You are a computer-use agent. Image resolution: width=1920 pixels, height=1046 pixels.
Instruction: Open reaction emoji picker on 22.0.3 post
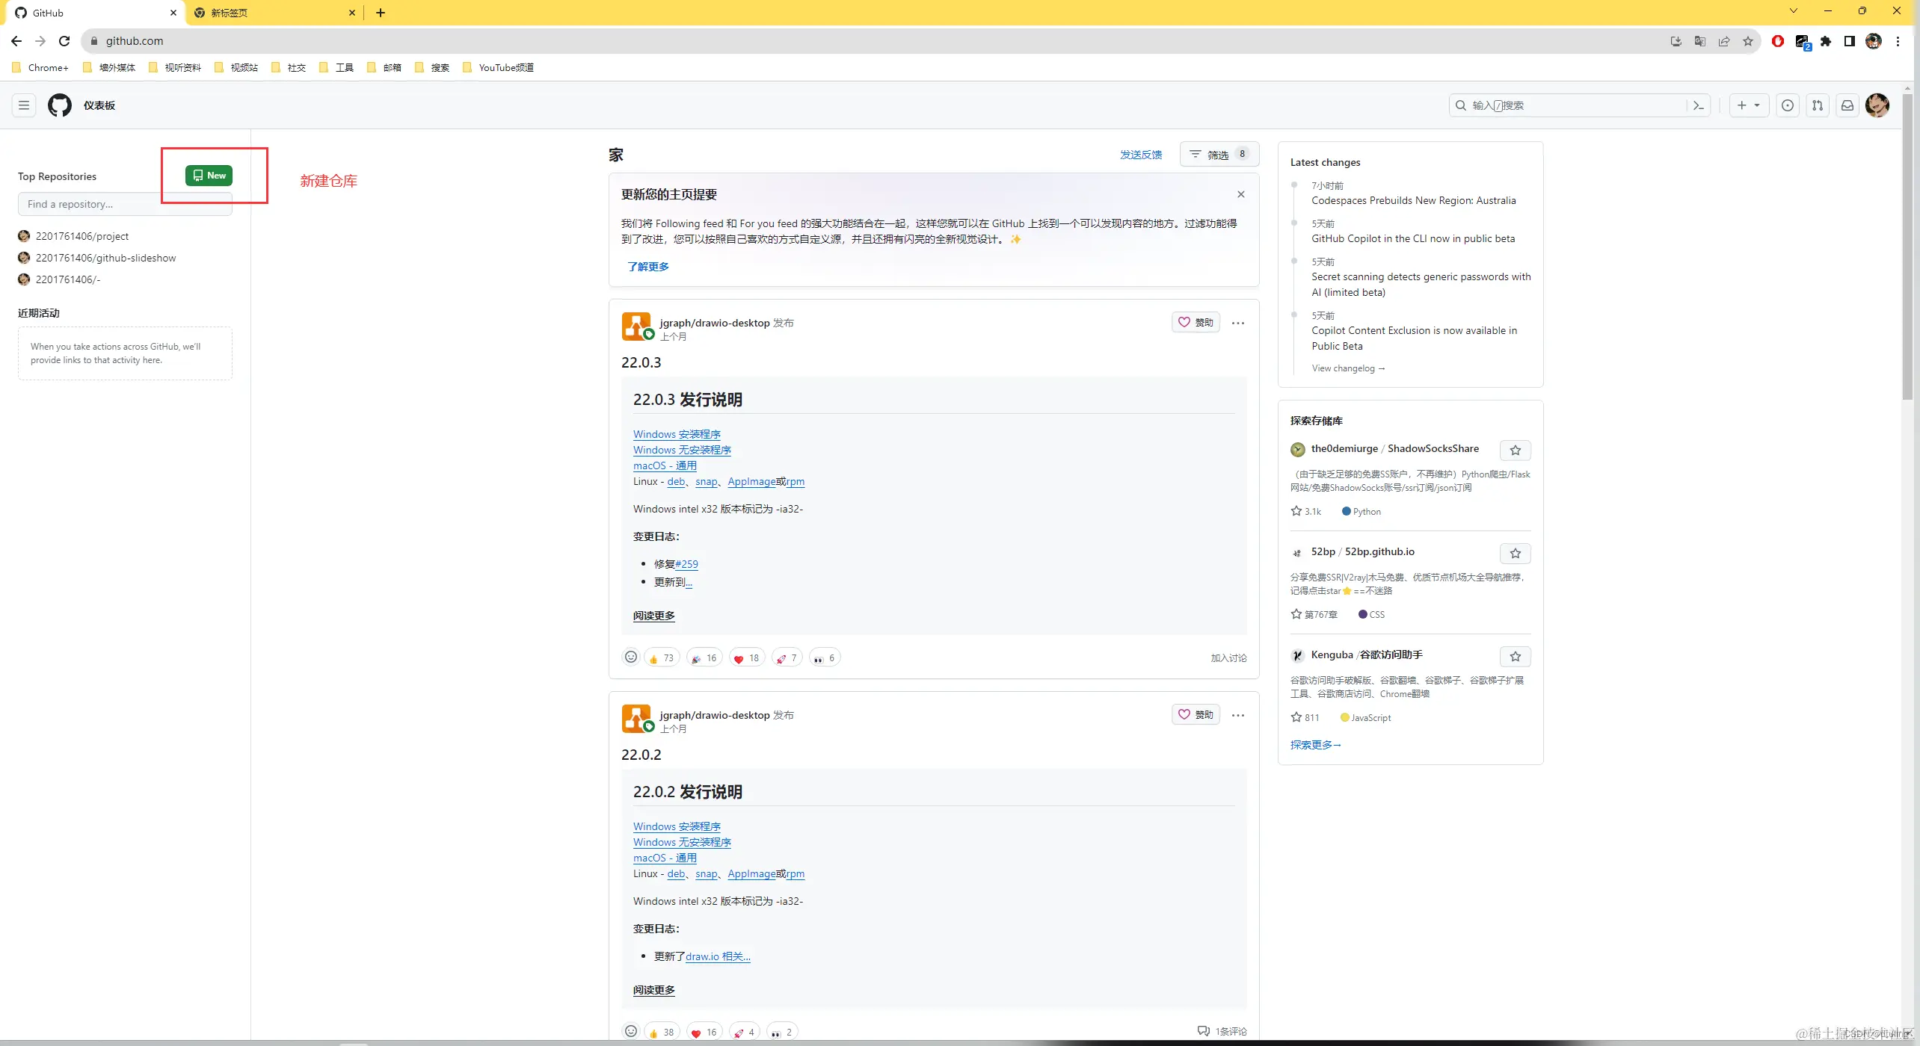[x=631, y=657]
